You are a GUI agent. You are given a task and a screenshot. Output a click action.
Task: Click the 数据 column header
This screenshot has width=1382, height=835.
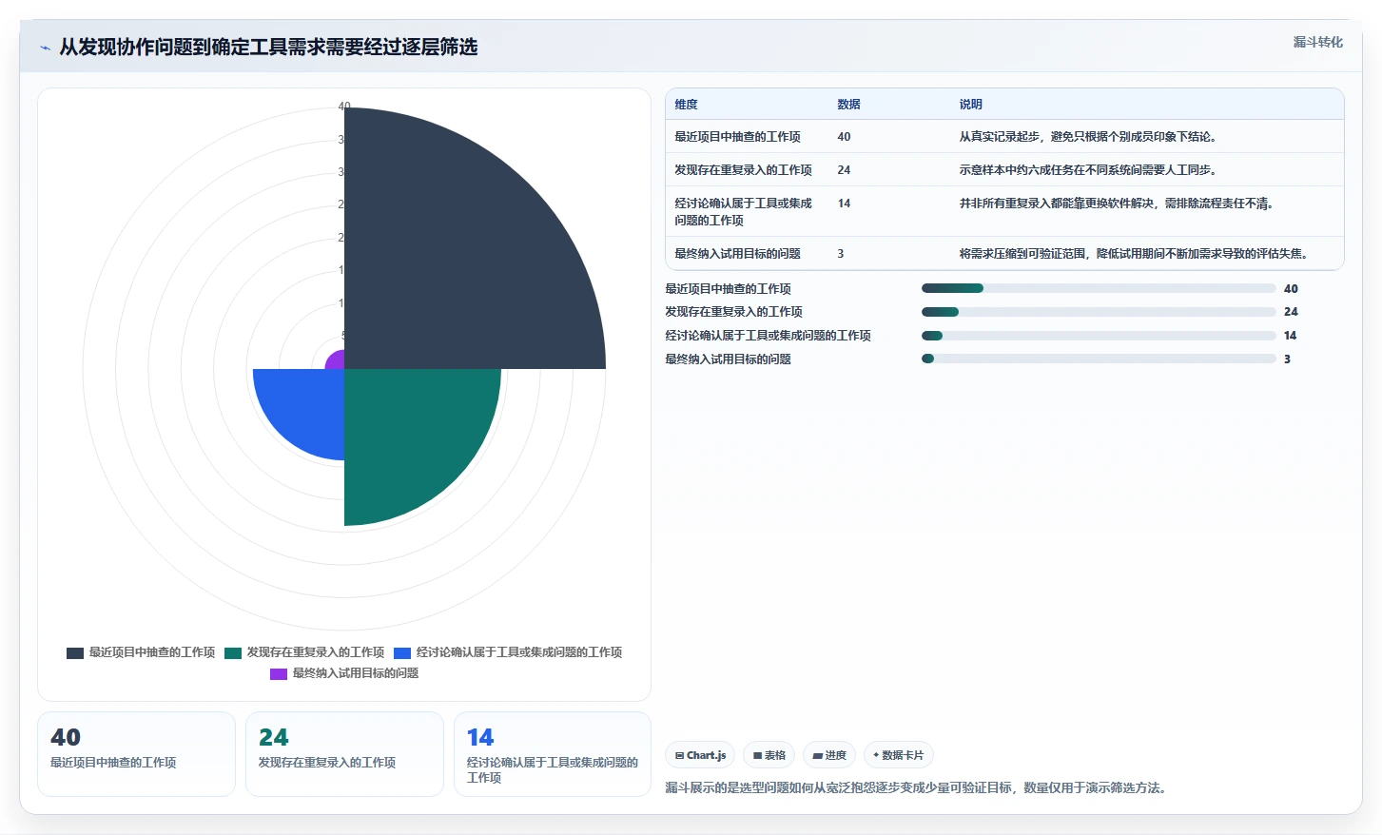click(848, 105)
